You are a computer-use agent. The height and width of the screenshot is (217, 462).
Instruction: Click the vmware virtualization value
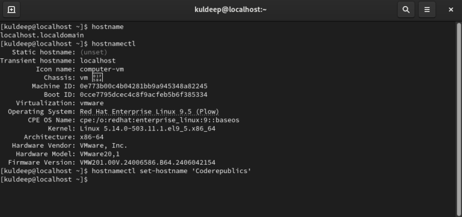[x=91, y=103]
